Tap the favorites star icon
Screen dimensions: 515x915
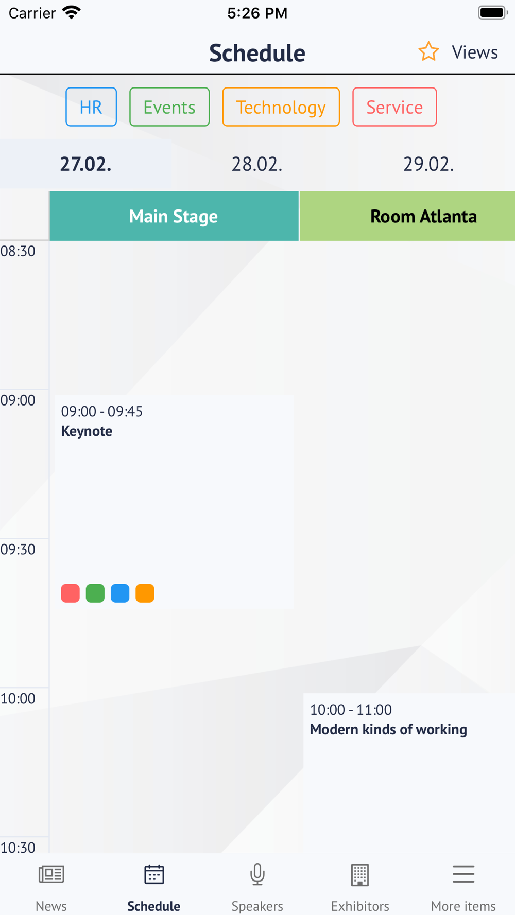(x=428, y=52)
